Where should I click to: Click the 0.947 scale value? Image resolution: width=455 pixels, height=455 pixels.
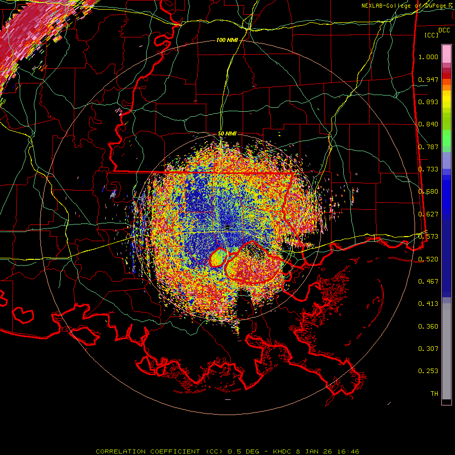pos(428,79)
